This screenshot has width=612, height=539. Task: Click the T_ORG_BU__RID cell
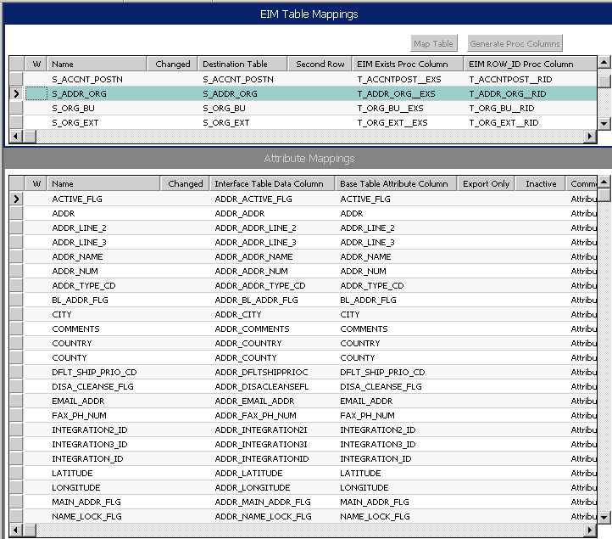502,109
